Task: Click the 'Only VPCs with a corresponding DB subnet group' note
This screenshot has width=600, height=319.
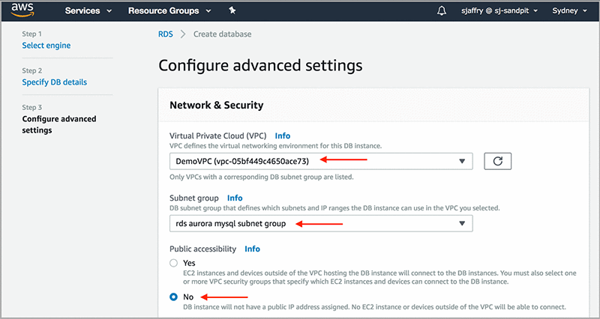Action: click(261, 177)
